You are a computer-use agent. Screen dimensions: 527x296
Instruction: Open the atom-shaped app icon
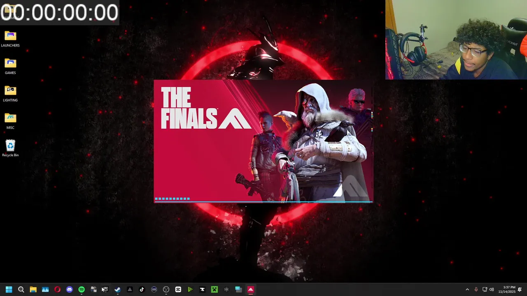(x=226, y=289)
